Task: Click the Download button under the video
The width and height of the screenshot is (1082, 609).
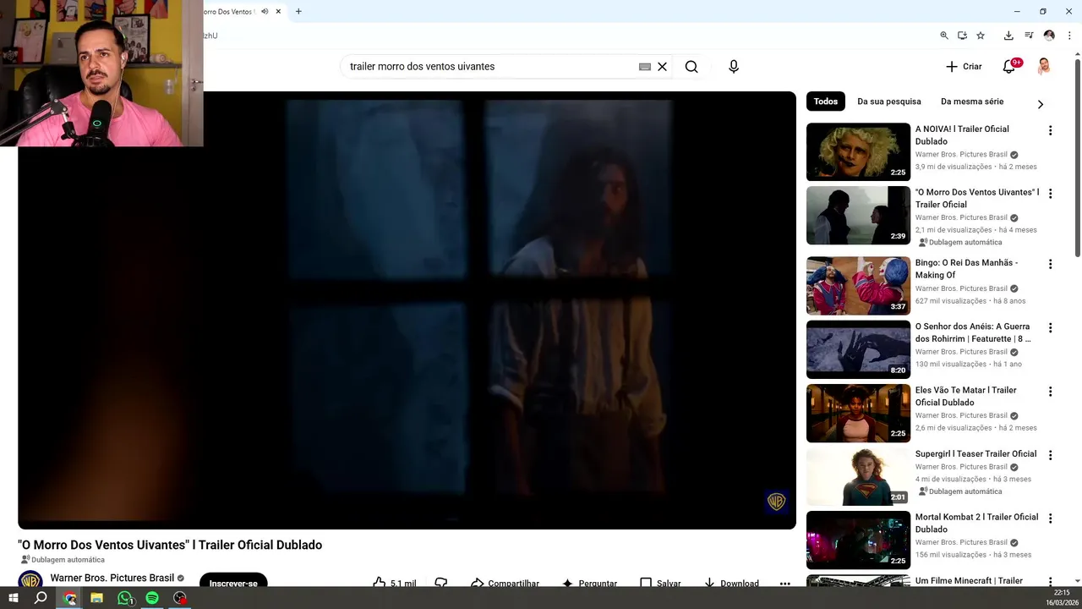Action: (731, 583)
